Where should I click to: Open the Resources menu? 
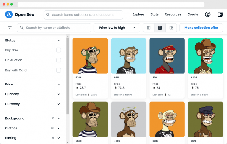point(173,14)
